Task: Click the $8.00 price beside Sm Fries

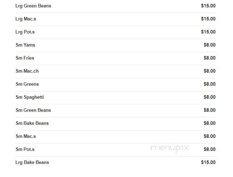Action: click(x=209, y=58)
